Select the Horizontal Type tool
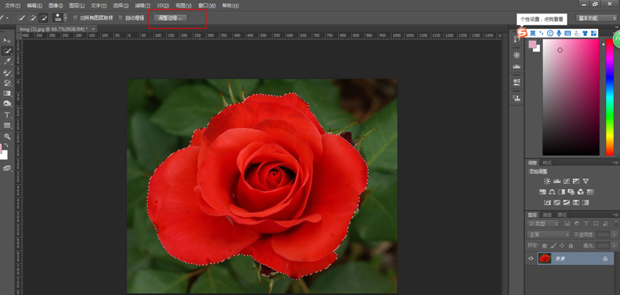Image resolution: width=620 pixels, height=295 pixels. [7, 115]
